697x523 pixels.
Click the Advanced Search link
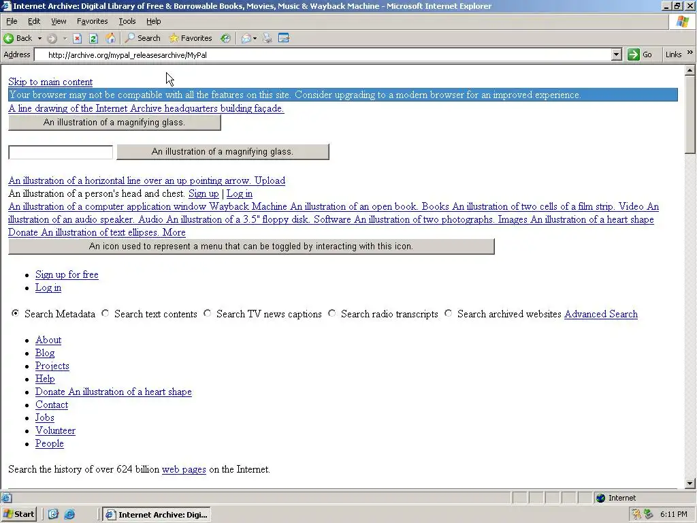tap(601, 314)
